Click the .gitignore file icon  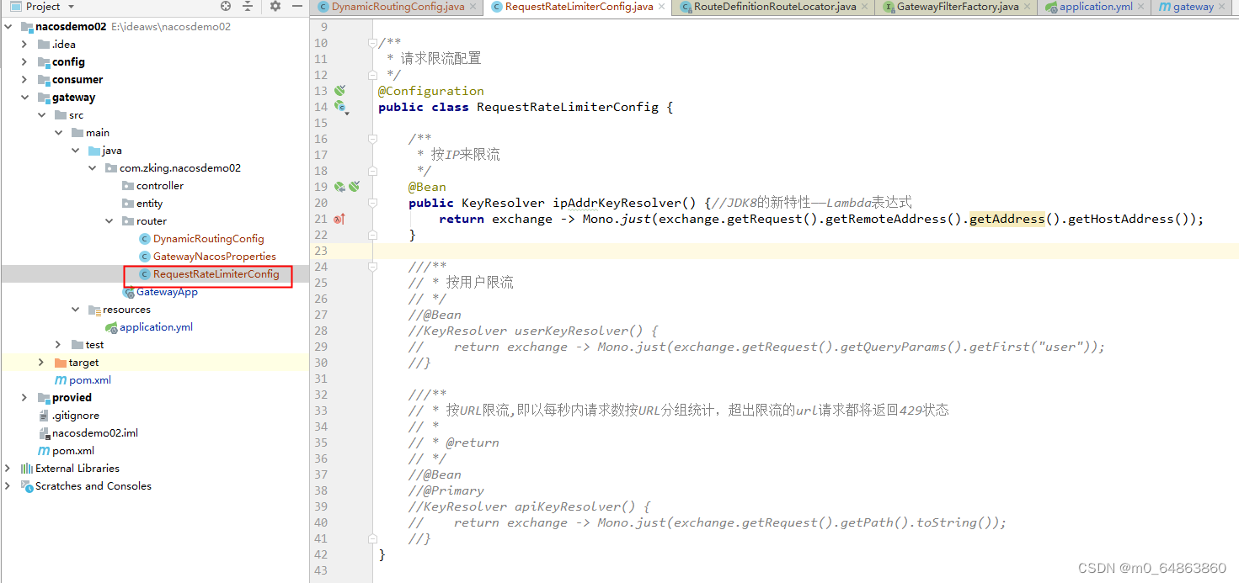(x=44, y=416)
